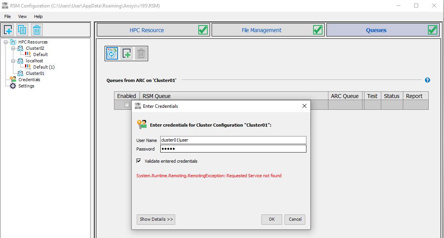
Task: Click the add HPC resource icon
Action: click(x=9, y=30)
